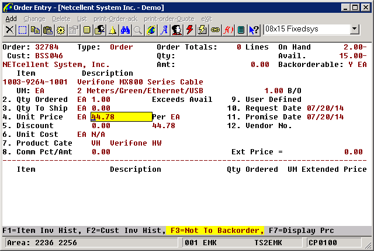
Task: Click the dotted selection rectangle icon
Action: [22, 30]
